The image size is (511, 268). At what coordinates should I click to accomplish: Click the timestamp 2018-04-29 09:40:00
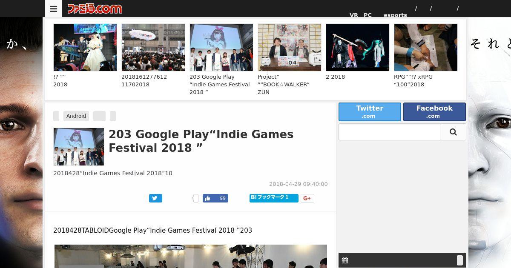click(299, 184)
